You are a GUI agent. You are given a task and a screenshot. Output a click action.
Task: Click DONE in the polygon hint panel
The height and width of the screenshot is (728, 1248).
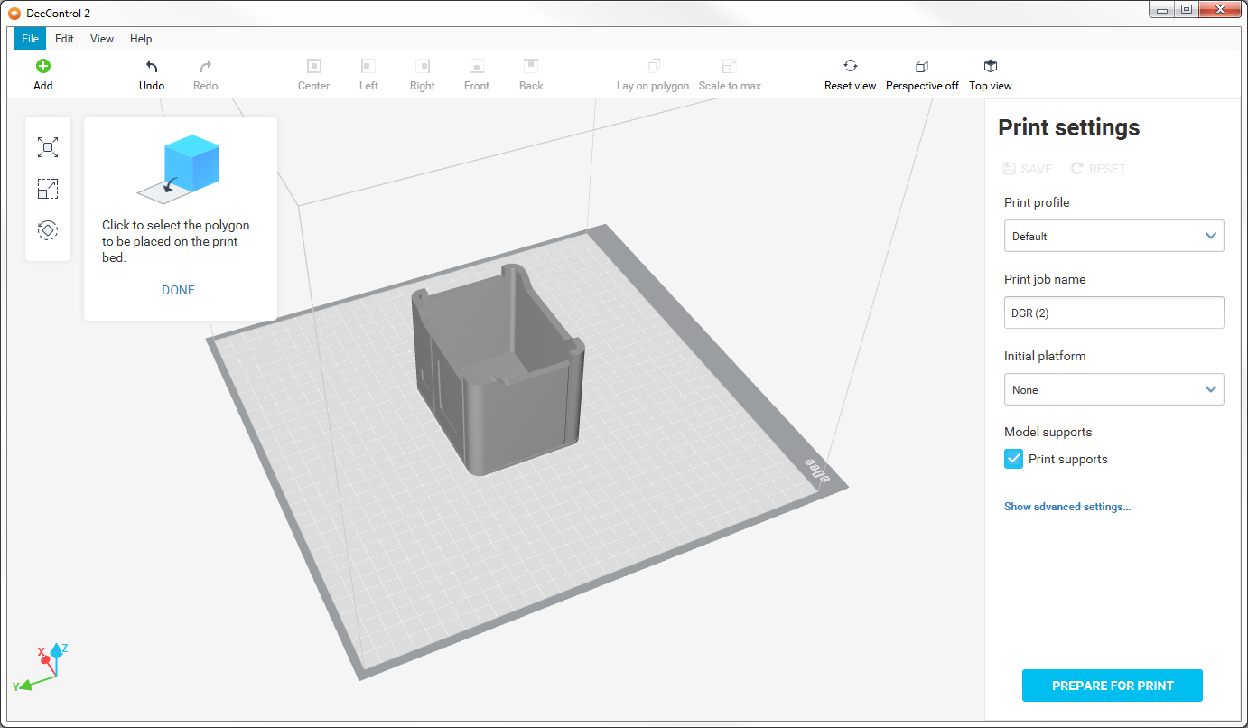pos(178,290)
